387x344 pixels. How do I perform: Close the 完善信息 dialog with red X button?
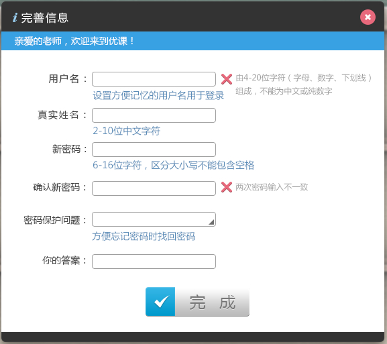click(x=368, y=17)
